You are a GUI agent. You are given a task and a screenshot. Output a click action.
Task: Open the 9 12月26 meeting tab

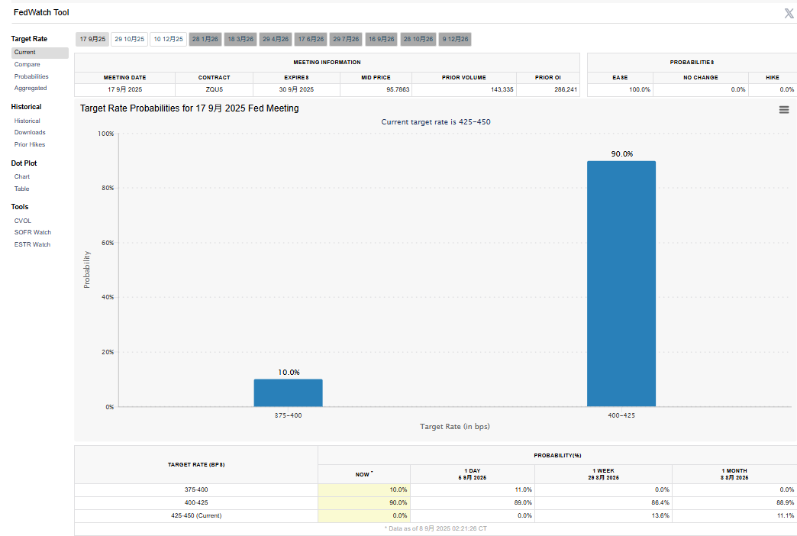[455, 39]
